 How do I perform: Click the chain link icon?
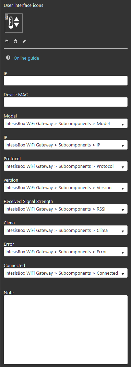24,41
